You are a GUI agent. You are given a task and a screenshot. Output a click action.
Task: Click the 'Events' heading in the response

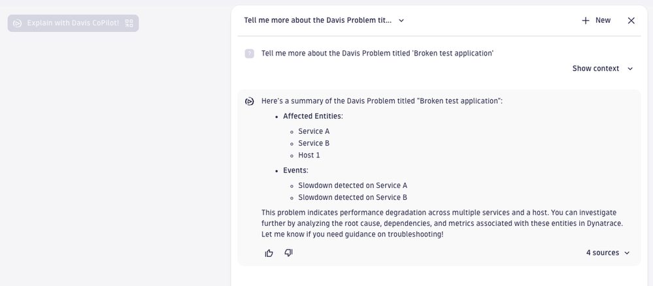point(295,170)
